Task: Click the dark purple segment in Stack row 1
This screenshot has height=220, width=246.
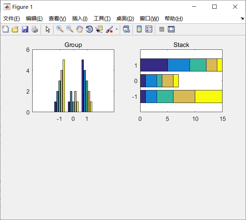Action: (154, 65)
